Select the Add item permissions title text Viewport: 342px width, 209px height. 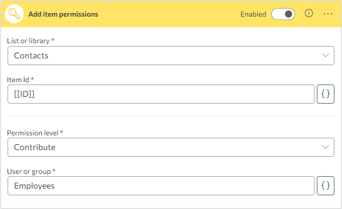pyautogui.click(x=63, y=14)
